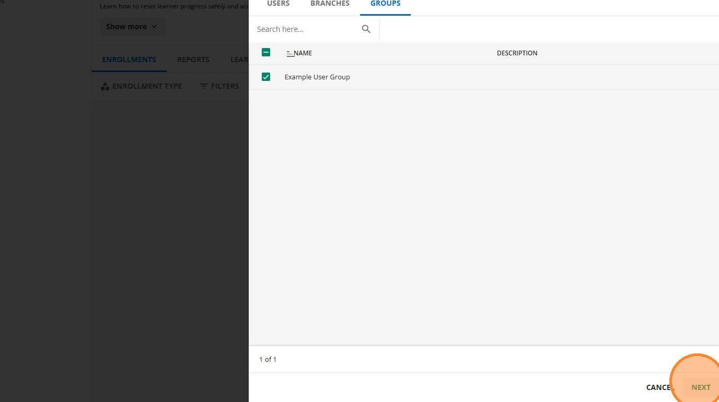Viewport: 719px width, 402px height.
Task: Click the 1 of 1 pagination text
Action: 268,359
